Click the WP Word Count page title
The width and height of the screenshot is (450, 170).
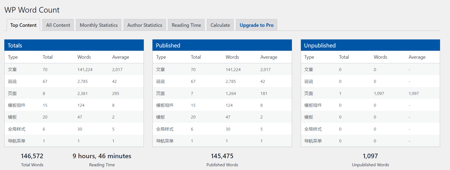tap(32, 10)
